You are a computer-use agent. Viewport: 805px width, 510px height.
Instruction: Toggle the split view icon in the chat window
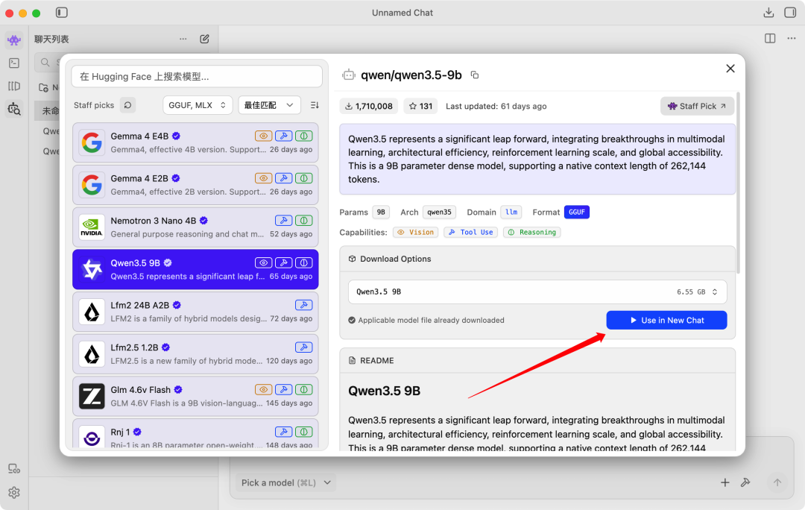pyautogui.click(x=770, y=39)
